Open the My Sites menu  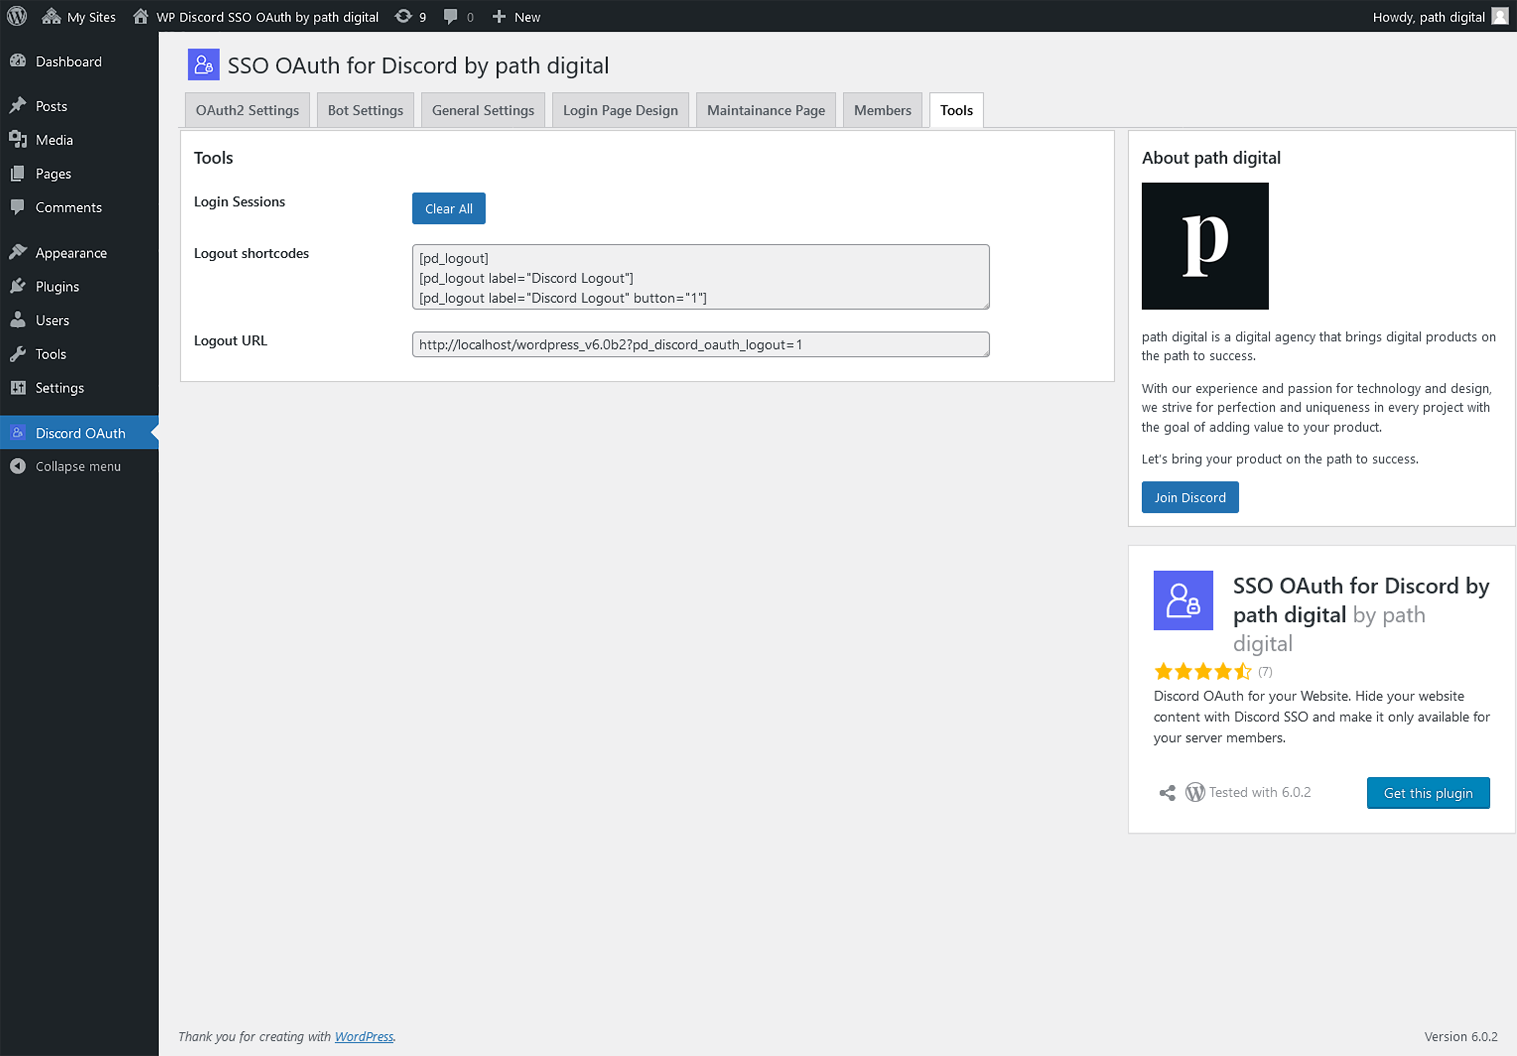79,16
